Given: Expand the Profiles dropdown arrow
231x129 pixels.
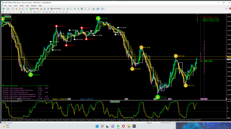Looking at the screenshot, I should point(10,9).
